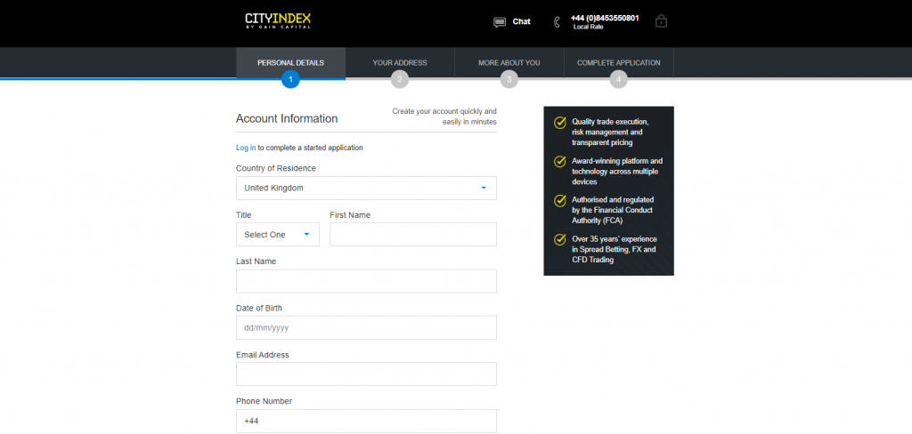912x434 pixels.
Task: Focus the First Name input field
Action: pyautogui.click(x=413, y=235)
